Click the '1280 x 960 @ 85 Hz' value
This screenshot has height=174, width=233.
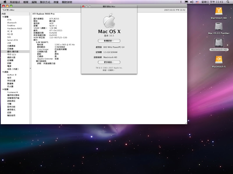(65, 45)
